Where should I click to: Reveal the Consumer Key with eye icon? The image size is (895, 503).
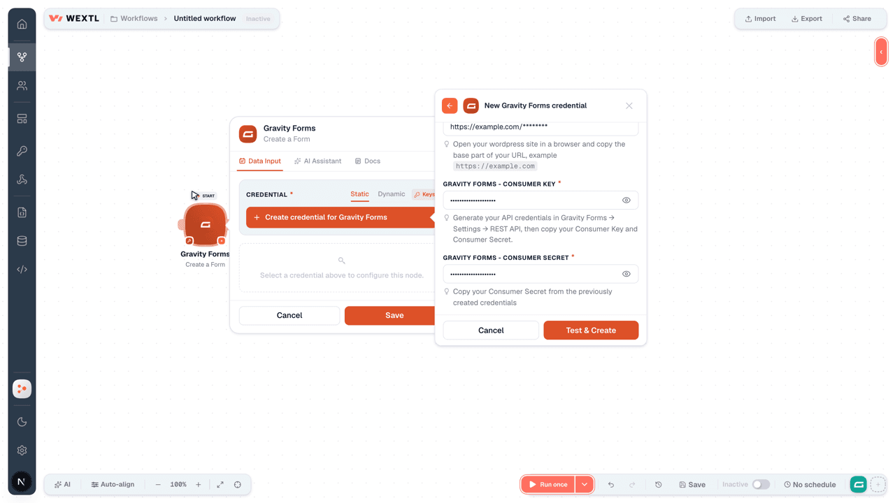626,201
